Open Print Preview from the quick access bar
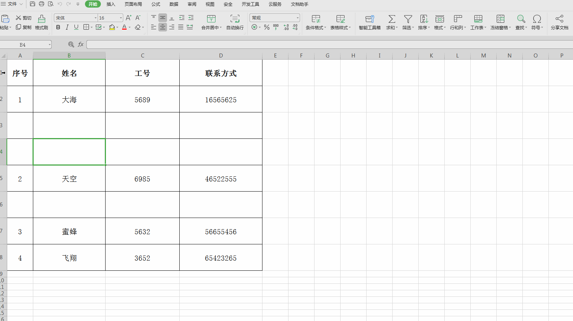The width and height of the screenshot is (573, 321). [x=51, y=4]
